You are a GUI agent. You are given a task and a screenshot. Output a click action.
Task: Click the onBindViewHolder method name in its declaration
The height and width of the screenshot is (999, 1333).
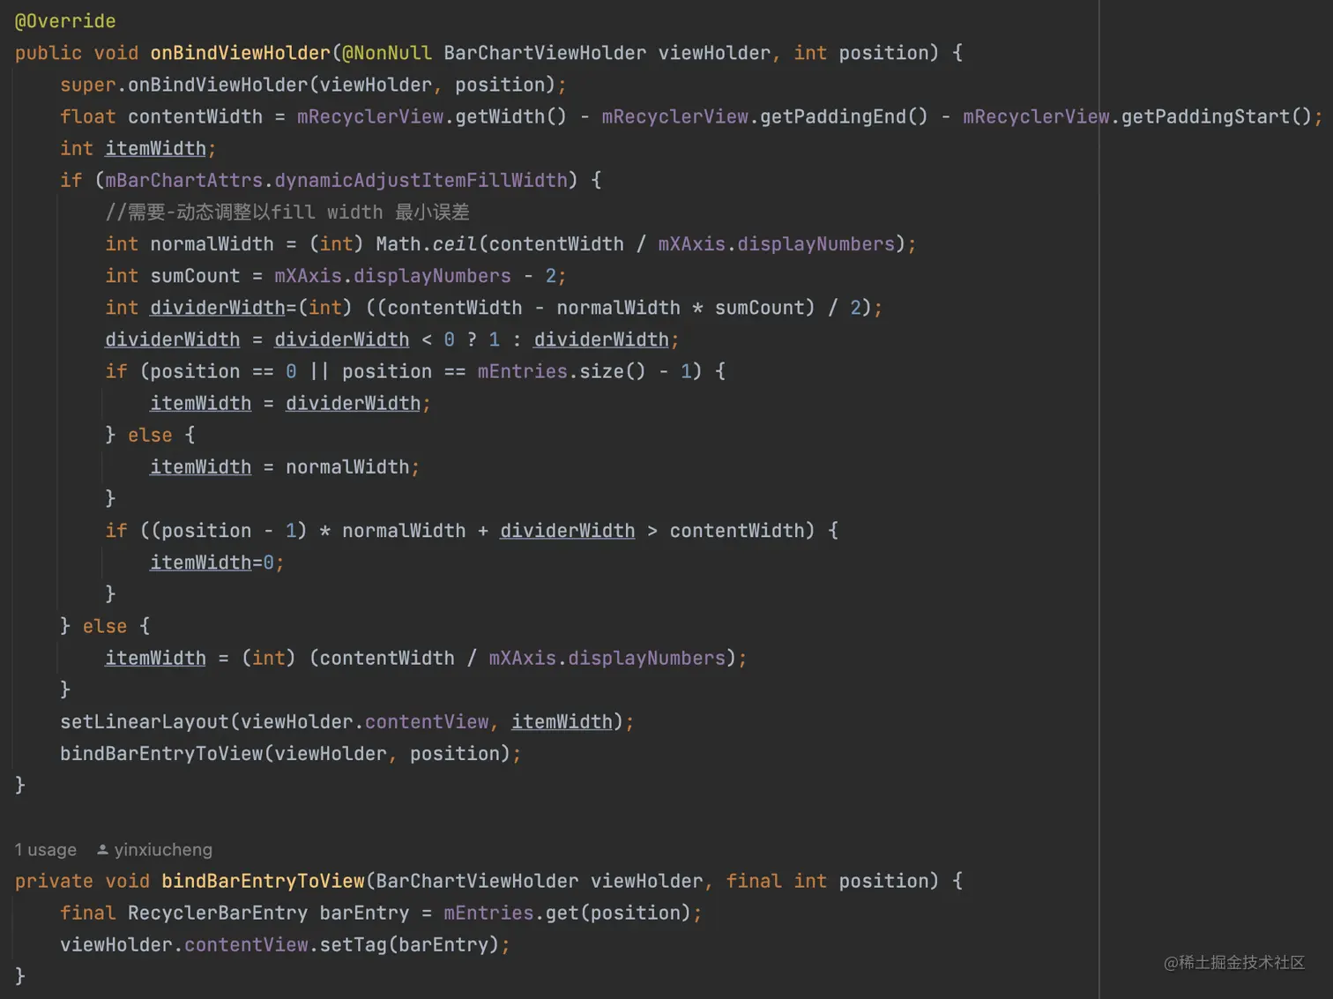coord(240,53)
